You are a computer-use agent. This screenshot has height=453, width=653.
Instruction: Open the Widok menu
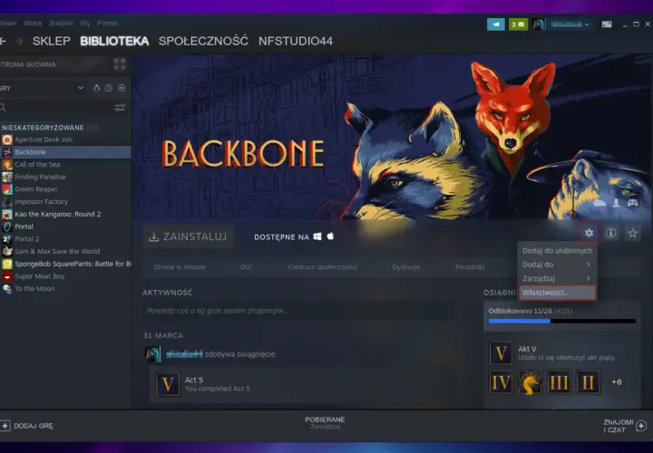[x=33, y=24]
